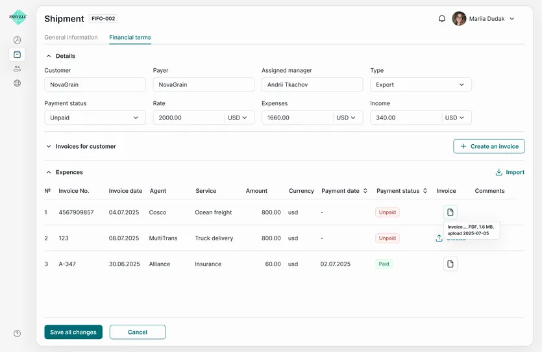Click the invoice PDF tooltip info

[471, 230]
